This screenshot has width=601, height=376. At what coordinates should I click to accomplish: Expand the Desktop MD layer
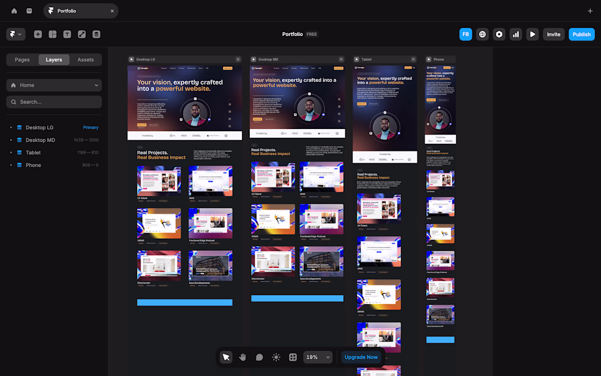point(11,140)
